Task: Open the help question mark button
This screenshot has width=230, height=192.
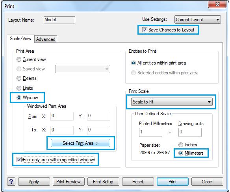Action: click(11, 182)
